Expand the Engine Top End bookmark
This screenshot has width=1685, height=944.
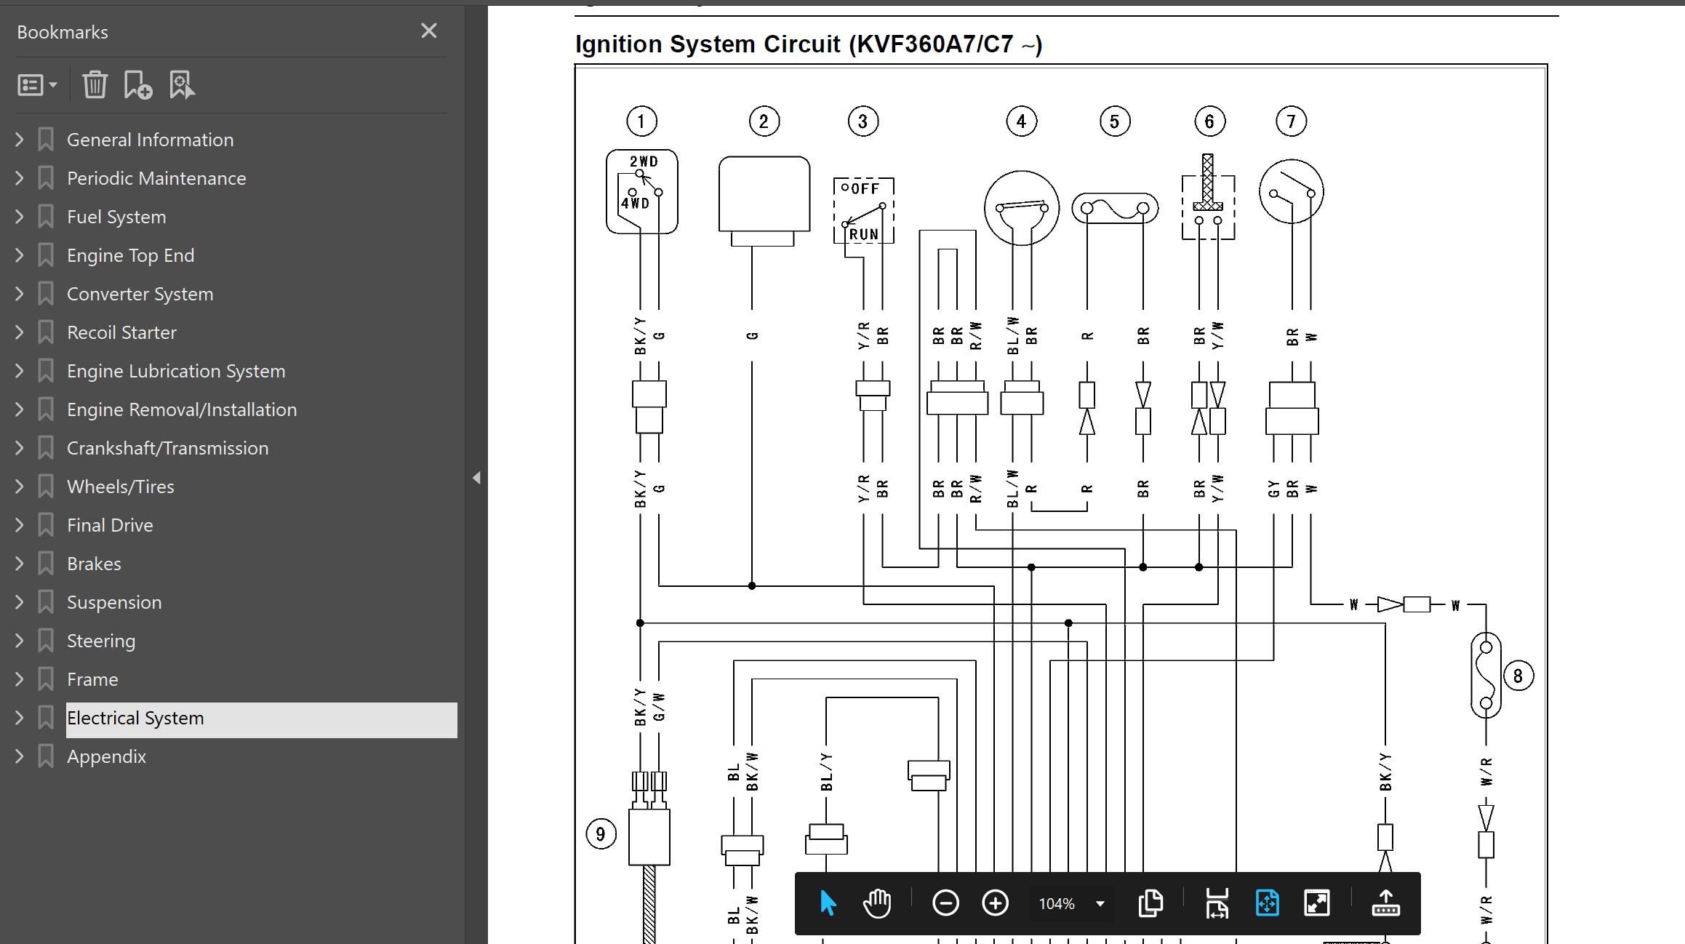20,255
